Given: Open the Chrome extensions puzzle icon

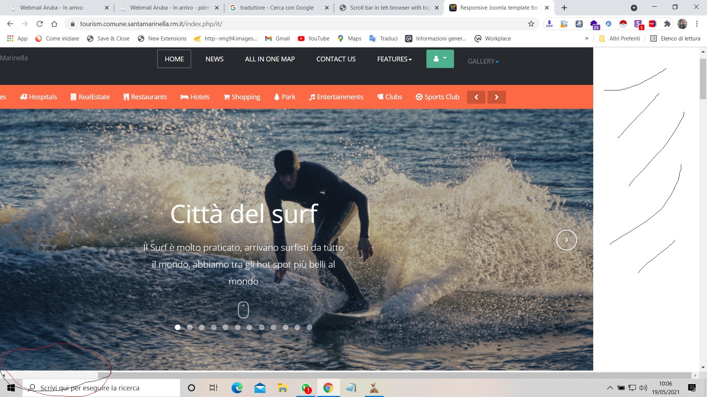Looking at the screenshot, I should tap(667, 24).
